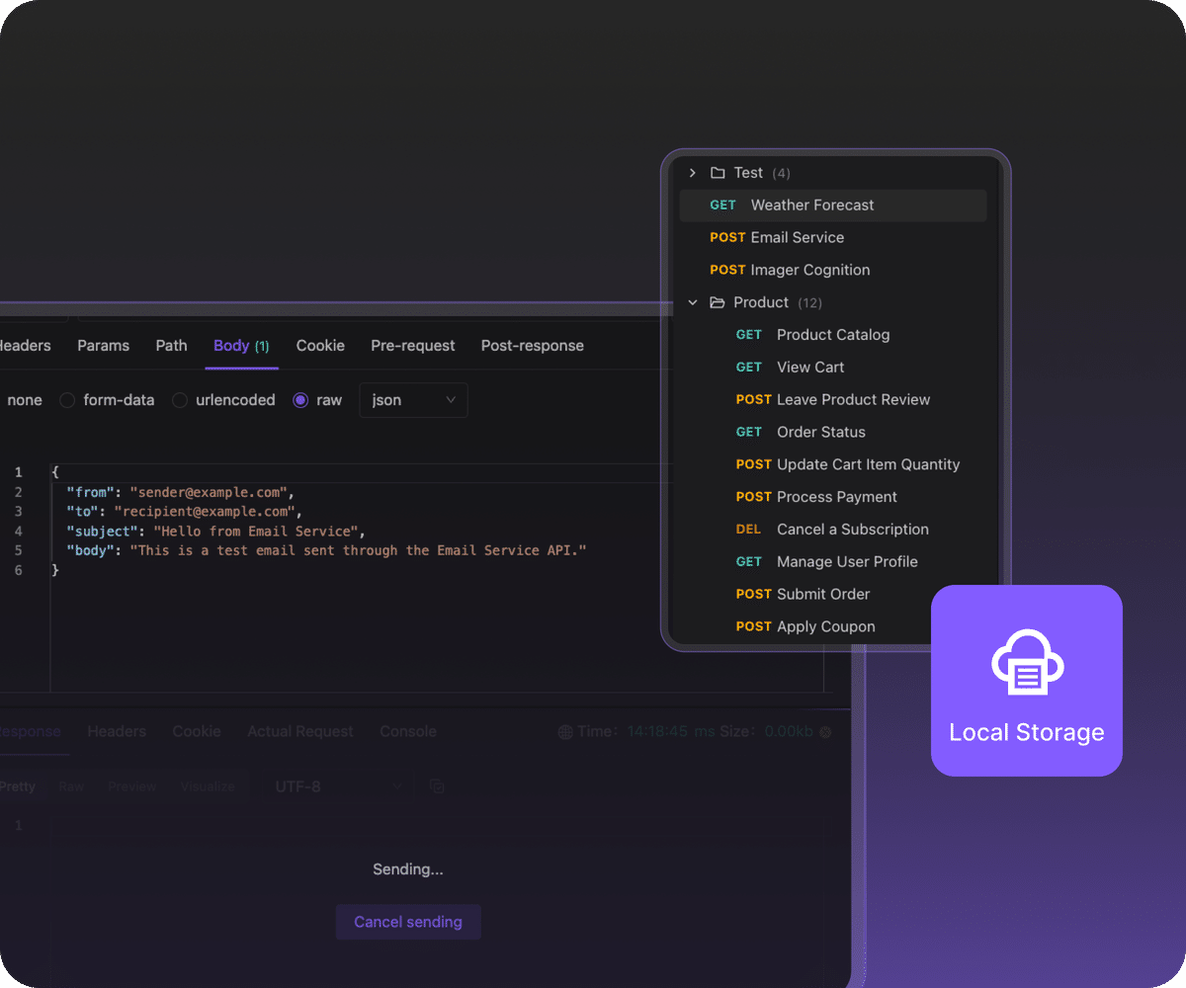
Task: Select the Submit Order request
Action: tap(823, 594)
